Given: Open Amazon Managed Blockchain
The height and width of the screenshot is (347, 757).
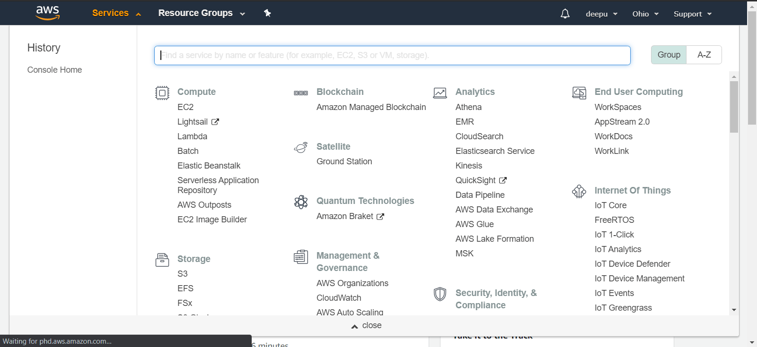Looking at the screenshot, I should tap(371, 107).
